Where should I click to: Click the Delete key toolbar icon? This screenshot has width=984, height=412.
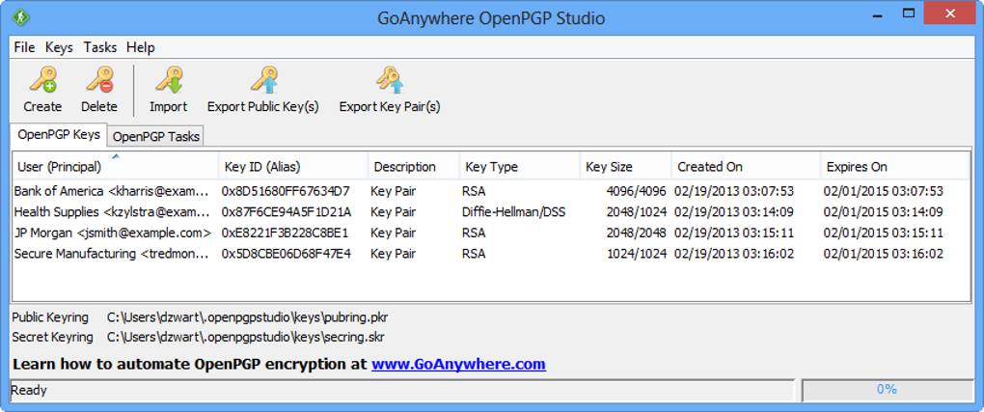98,80
